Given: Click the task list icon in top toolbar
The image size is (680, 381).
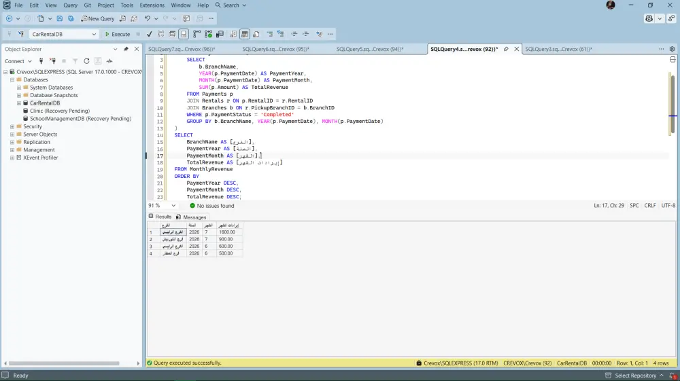Looking at the screenshot, I should pos(186,18).
